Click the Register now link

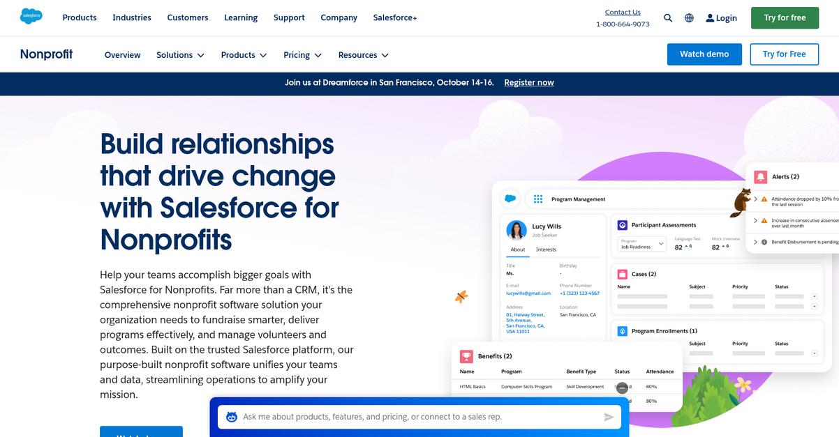529,82
